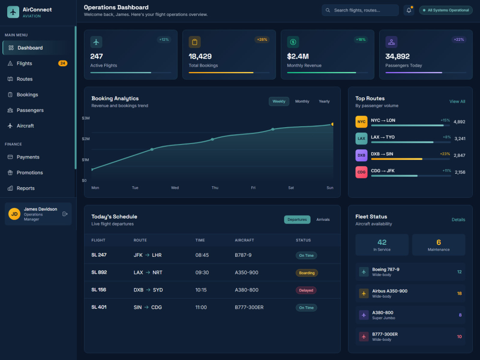Open the Dashboard menu item
Image resolution: width=480 pixels, height=360 pixels.
click(x=37, y=48)
